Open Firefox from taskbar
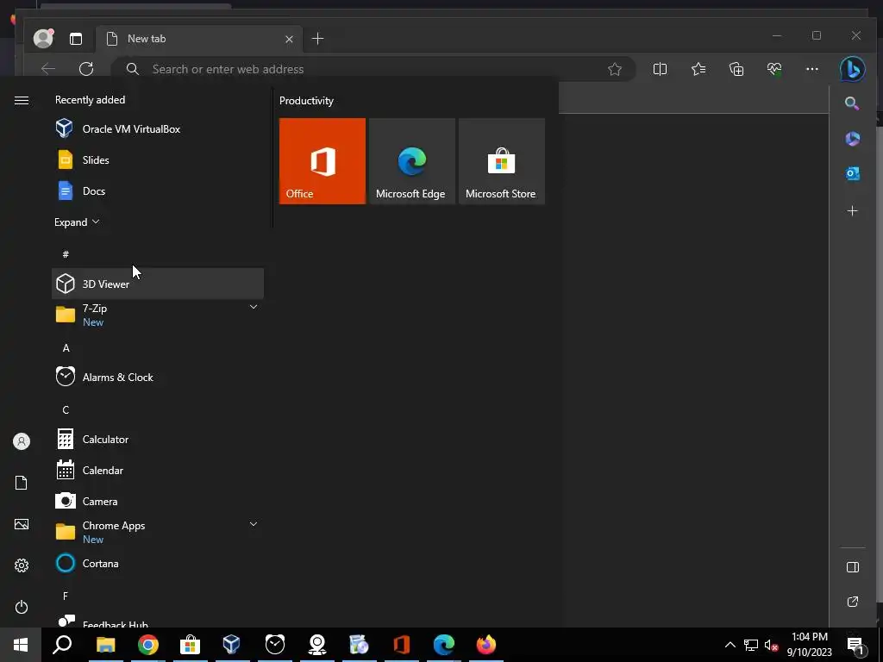 tap(486, 645)
